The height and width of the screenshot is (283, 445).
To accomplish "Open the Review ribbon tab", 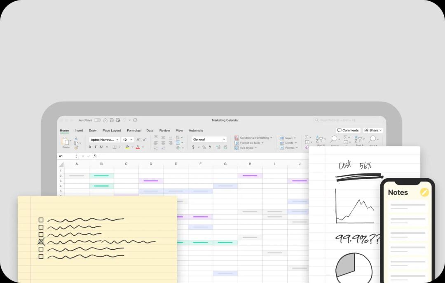I will (164, 131).
